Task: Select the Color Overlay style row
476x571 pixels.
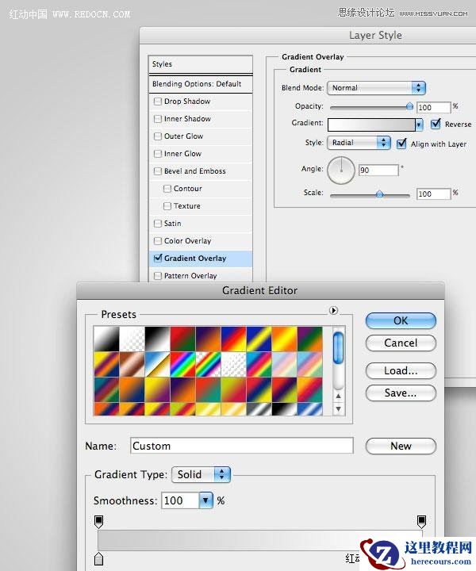Action: click(x=200, y=241)
